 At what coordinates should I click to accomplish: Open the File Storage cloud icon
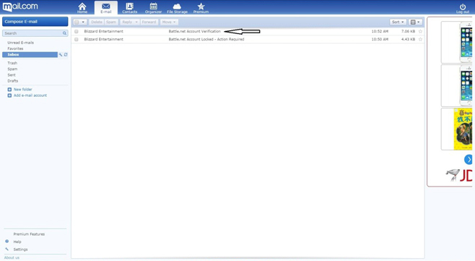[x=177, y=7]
